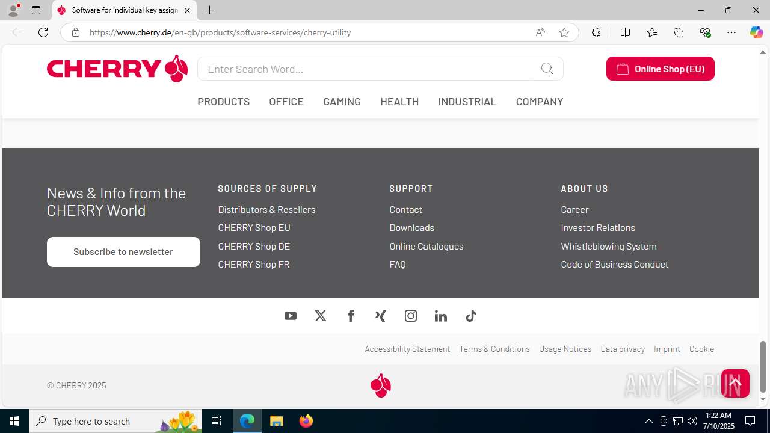Click the CHERRY logo in header
Viewport: 770px width, 433px height.
click(x=117, y=69)
